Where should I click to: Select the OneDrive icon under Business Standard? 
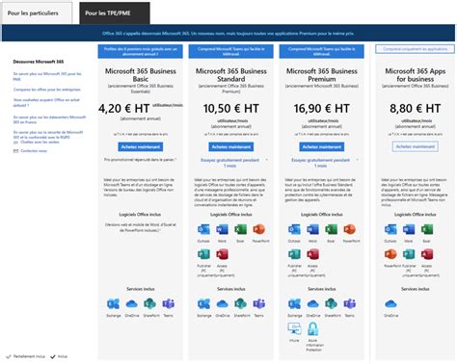point(222,303)
